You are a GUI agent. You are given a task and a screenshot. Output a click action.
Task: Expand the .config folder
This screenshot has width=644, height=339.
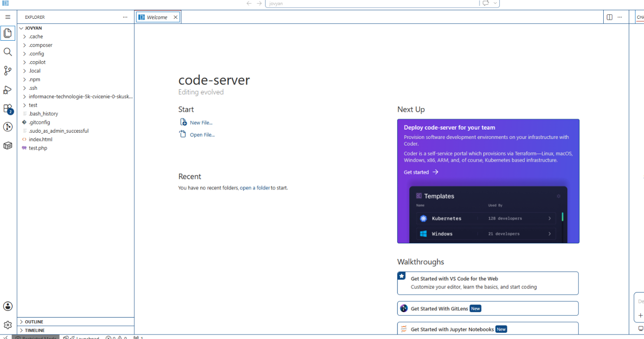75,54
